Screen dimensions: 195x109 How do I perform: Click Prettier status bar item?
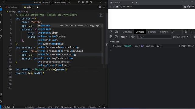pyautogui.click(x=92, y=107)
